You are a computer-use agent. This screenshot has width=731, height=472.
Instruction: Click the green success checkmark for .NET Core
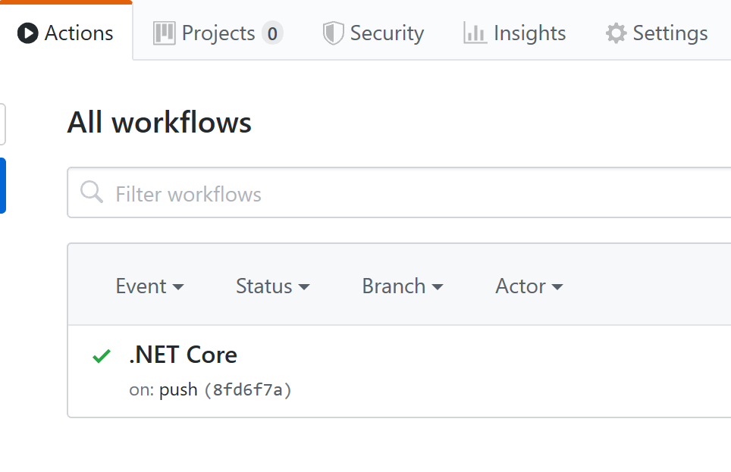(101, 356)
